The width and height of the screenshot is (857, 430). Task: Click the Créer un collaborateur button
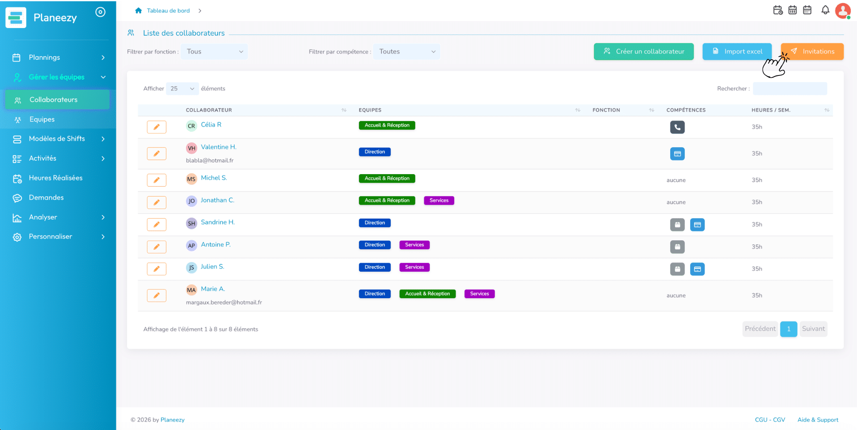pos(644,51)
